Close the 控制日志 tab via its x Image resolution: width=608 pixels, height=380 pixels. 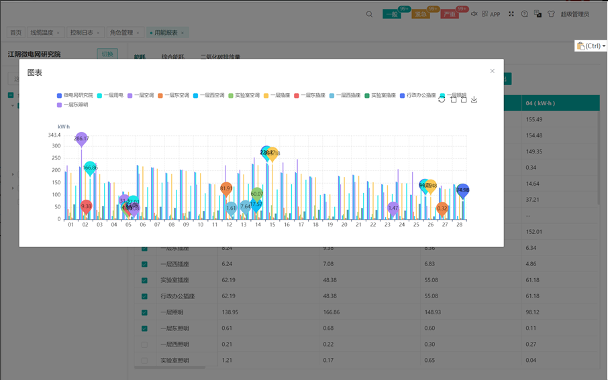98,33
